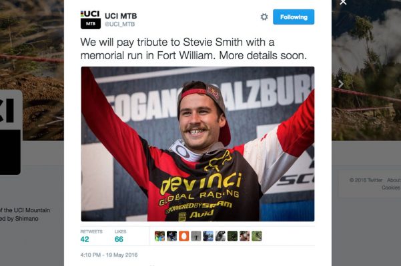Viewport: 401px width, 266px height.
Task: Open the UCI MTB account name link
Action: point(121,16)
